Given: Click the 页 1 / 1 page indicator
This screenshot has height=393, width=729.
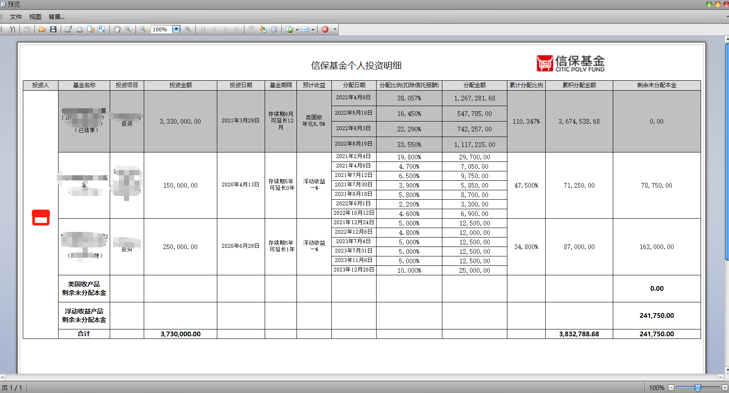Looking at the screenshot, I should [x=12, y=387].
